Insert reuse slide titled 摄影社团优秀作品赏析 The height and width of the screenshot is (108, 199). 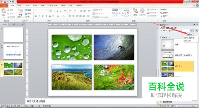(177, 55)
